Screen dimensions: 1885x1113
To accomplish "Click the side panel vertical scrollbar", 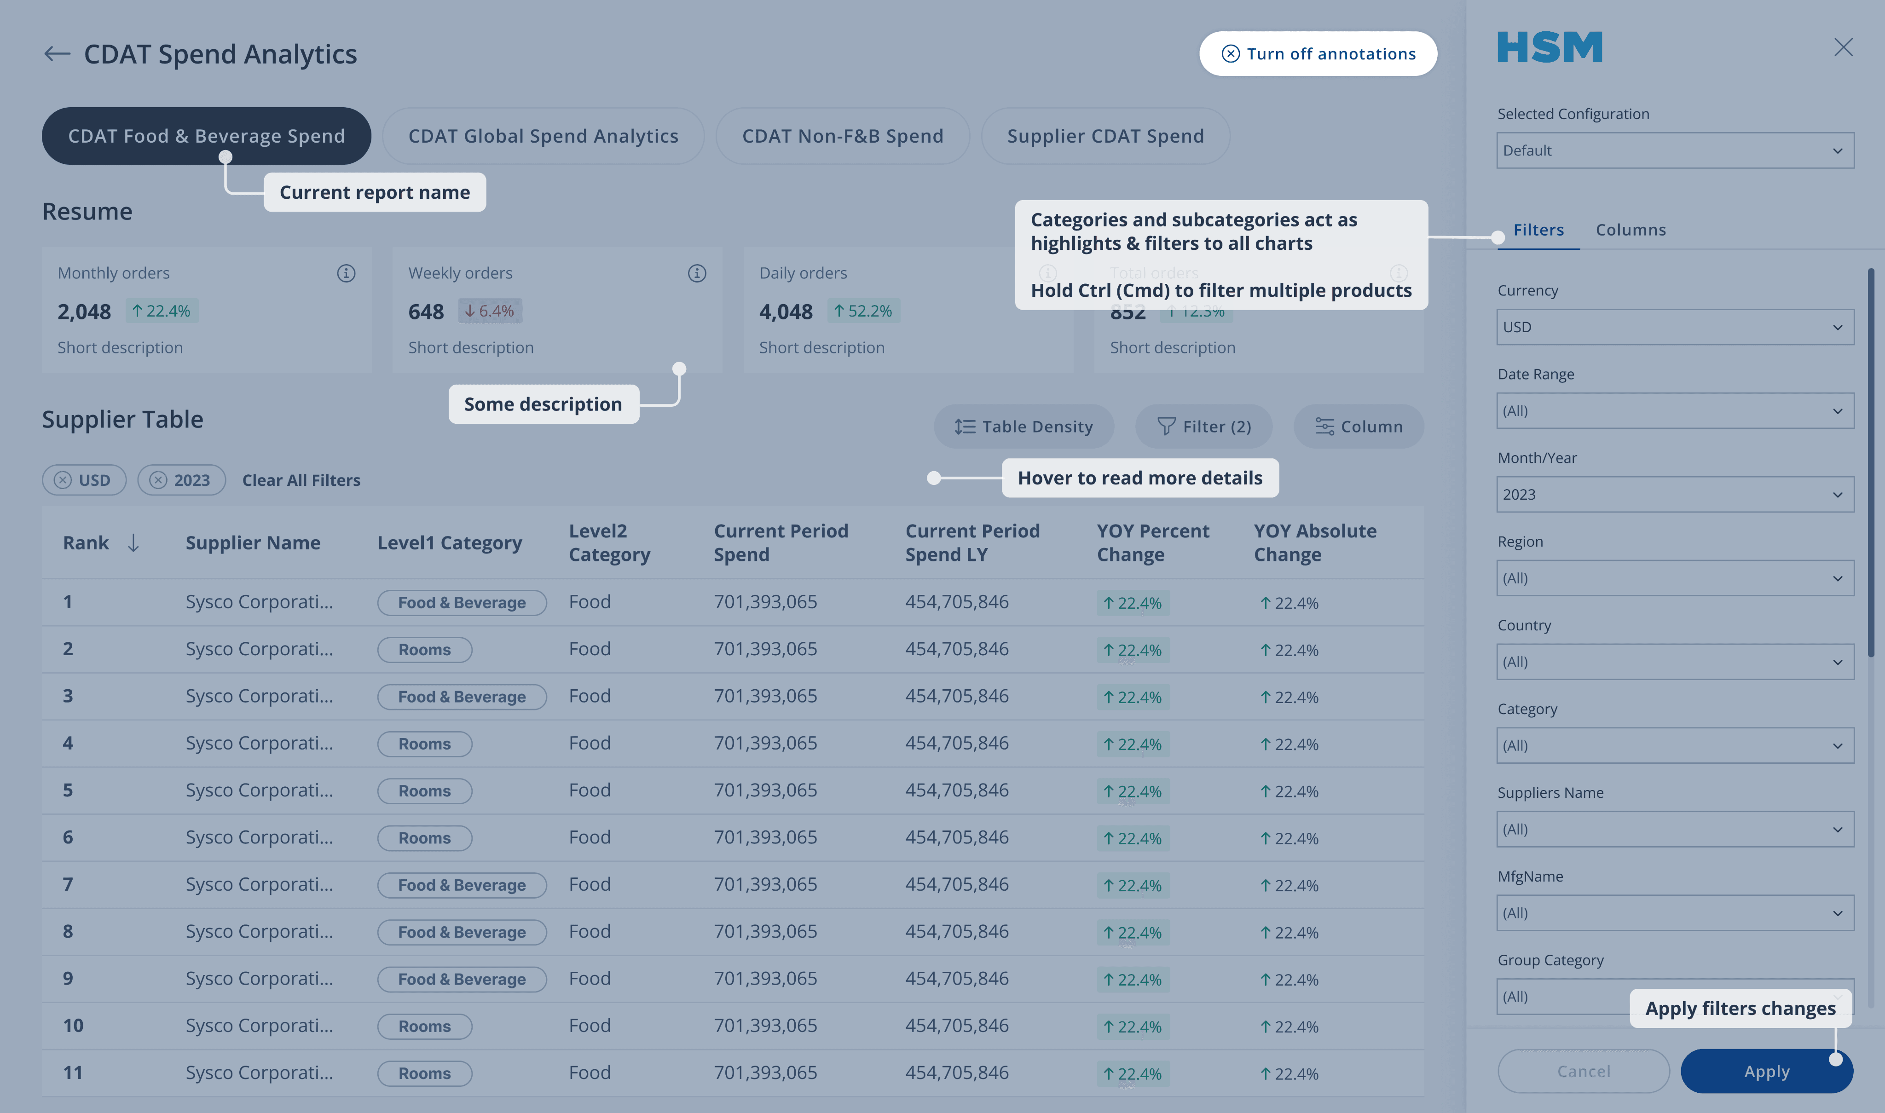I will pos(1871,462).
